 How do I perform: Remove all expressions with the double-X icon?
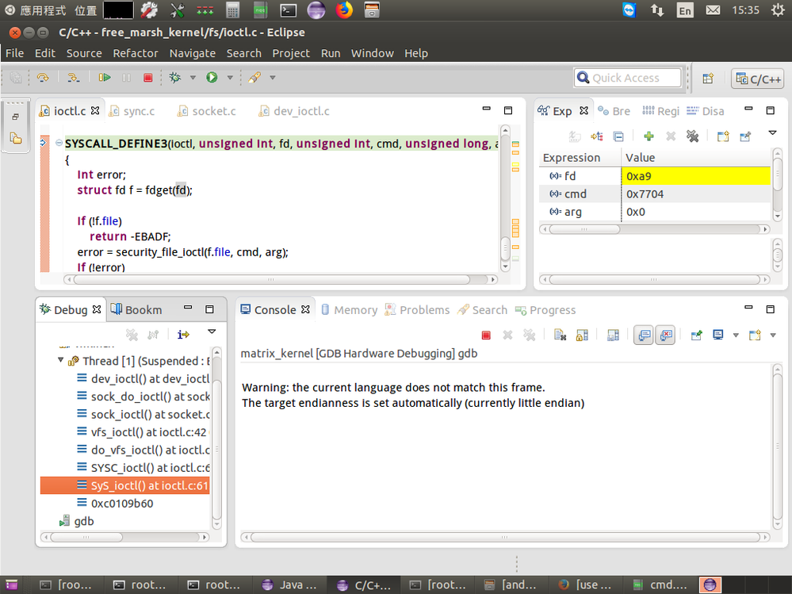(x=692, y=136)
